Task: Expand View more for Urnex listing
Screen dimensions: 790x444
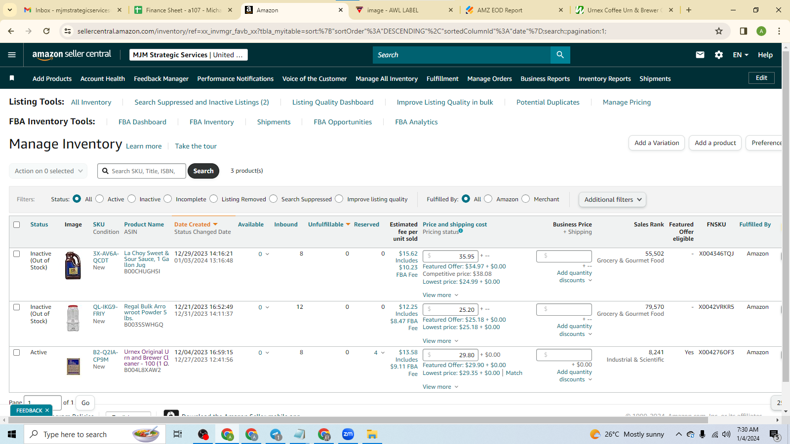Action: [440, 387]
